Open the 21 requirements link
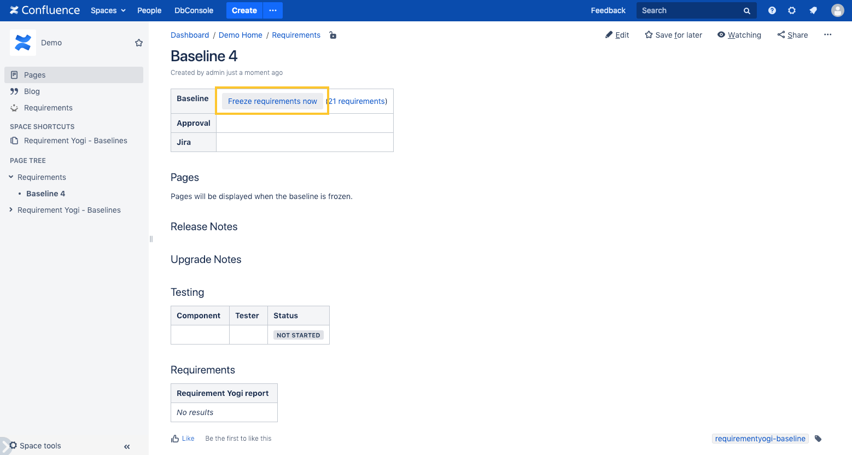Viewport: 852px width, 455px height. pos(358,101)
